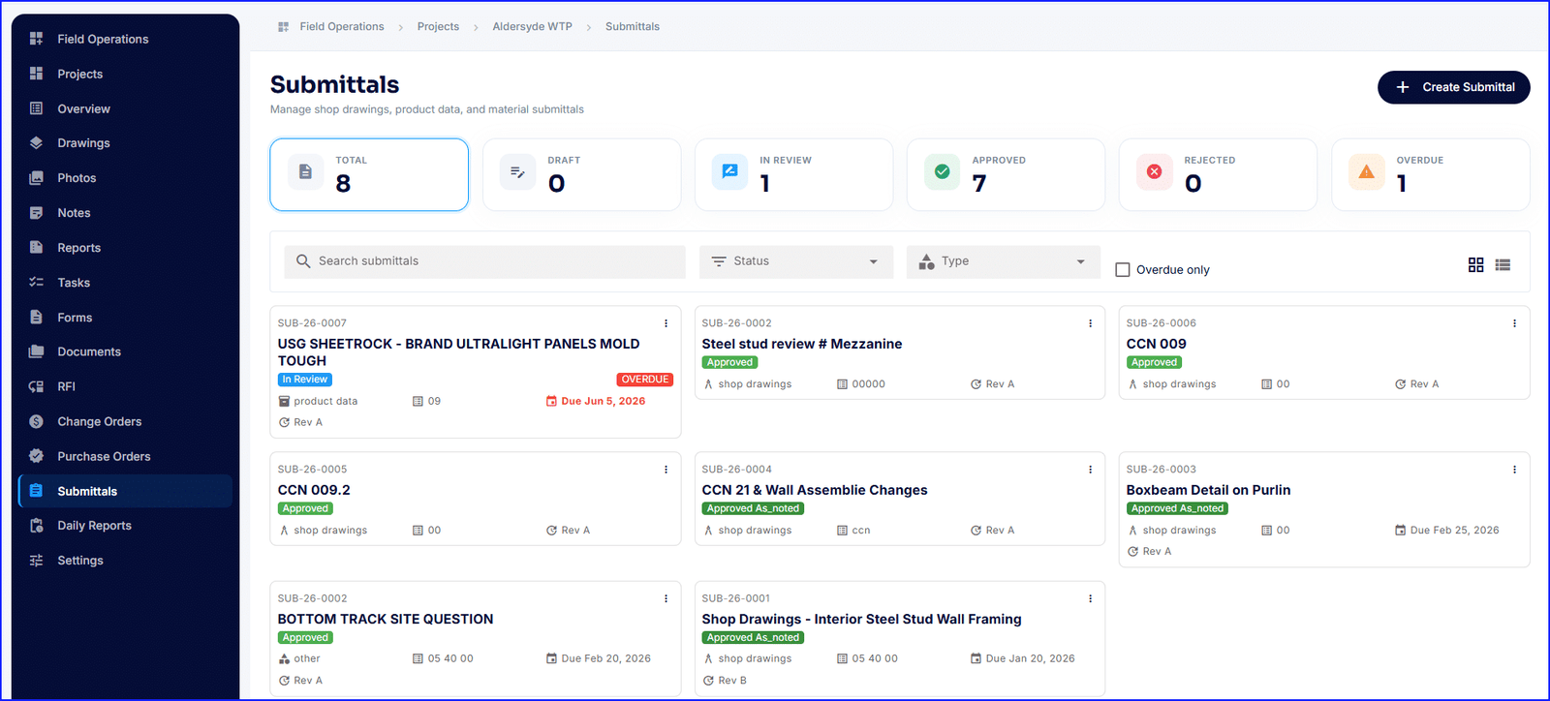
Task: Open more options for SUB-26-0001 card
Action: pyautogui.click(x=1090, y=598)
